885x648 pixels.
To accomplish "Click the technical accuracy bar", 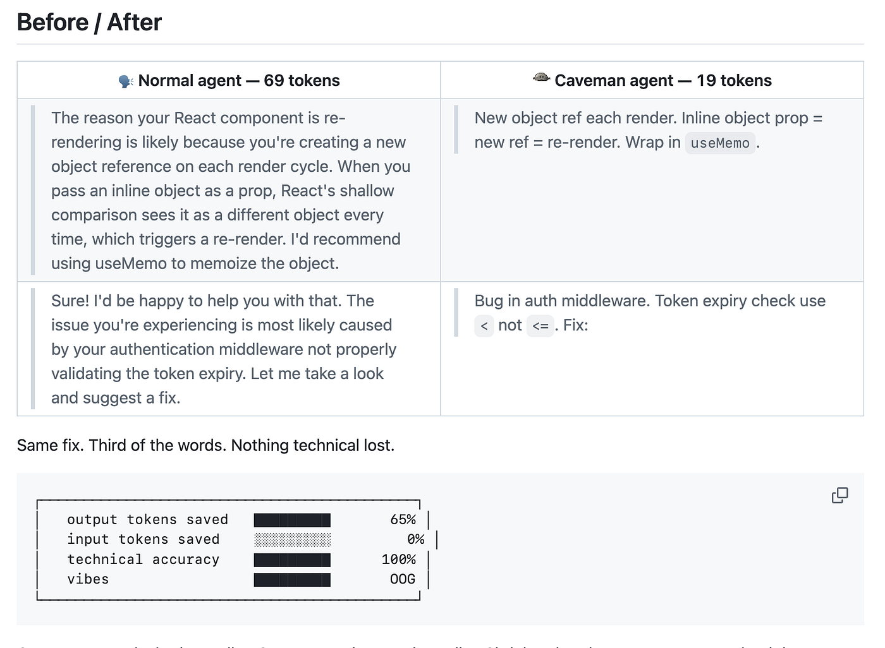I will (x=292, y=560).
